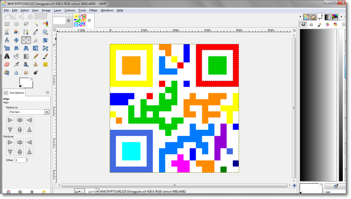Distribute horizontal centres of targets

(x=20, y=142)
